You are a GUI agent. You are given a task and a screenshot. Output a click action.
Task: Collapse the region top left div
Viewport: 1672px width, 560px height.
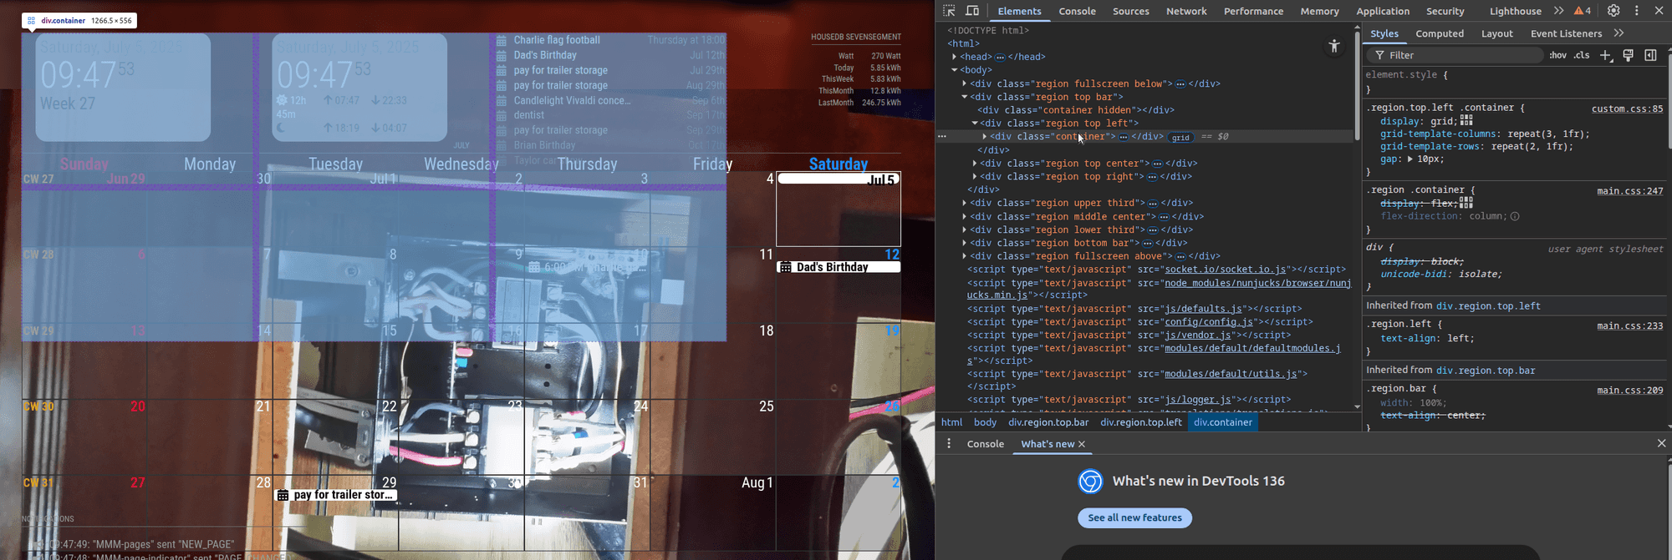pos(975,124)
